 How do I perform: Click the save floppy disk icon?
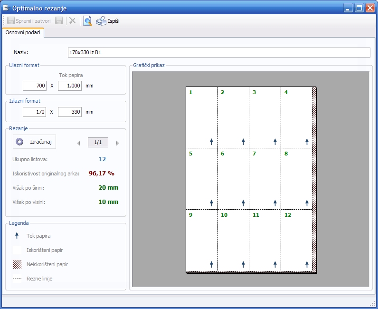(59, 21)
